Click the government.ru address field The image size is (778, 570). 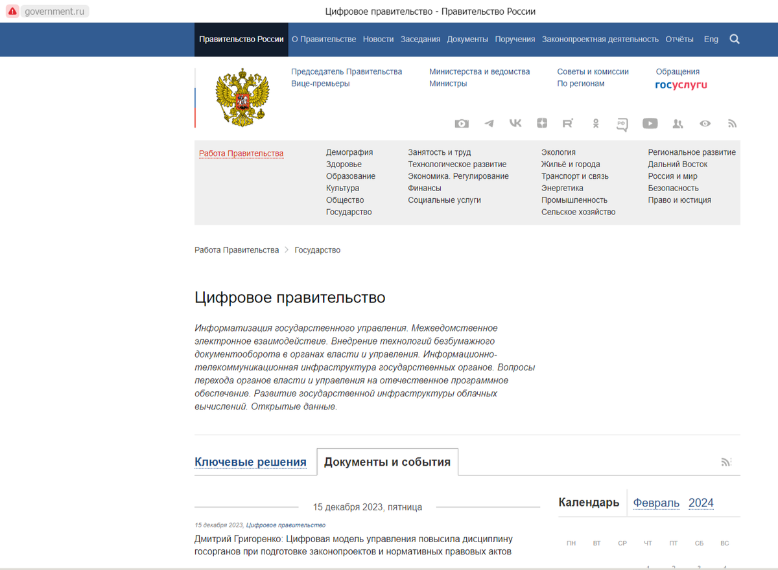[x=53, y=11]
